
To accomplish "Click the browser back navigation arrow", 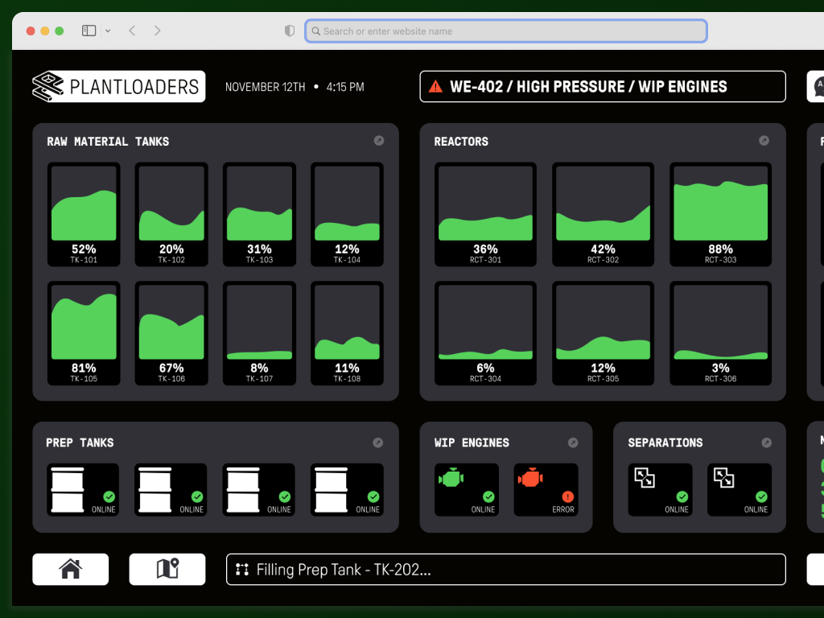I will tap(132, 31).
